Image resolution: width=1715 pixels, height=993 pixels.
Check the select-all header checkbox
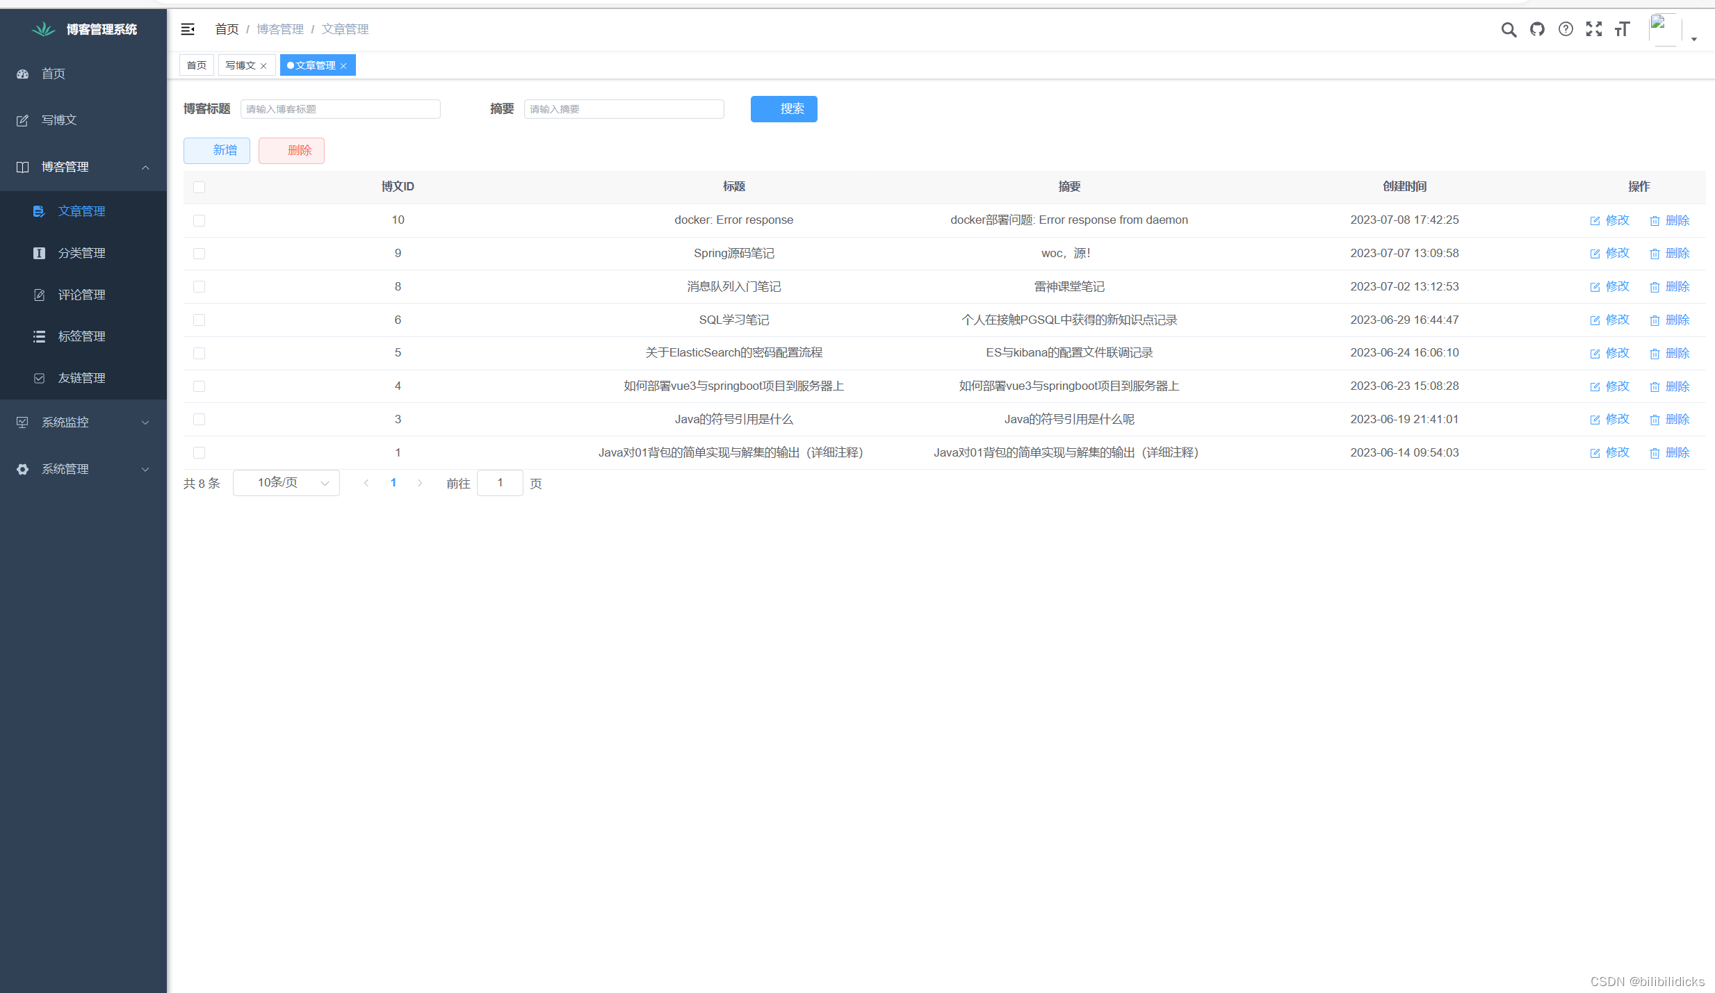(x=200, y=187)
